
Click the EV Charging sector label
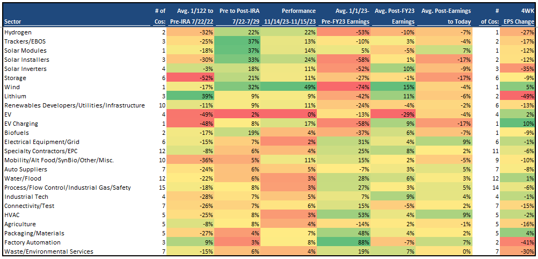[x=22, y=124]
